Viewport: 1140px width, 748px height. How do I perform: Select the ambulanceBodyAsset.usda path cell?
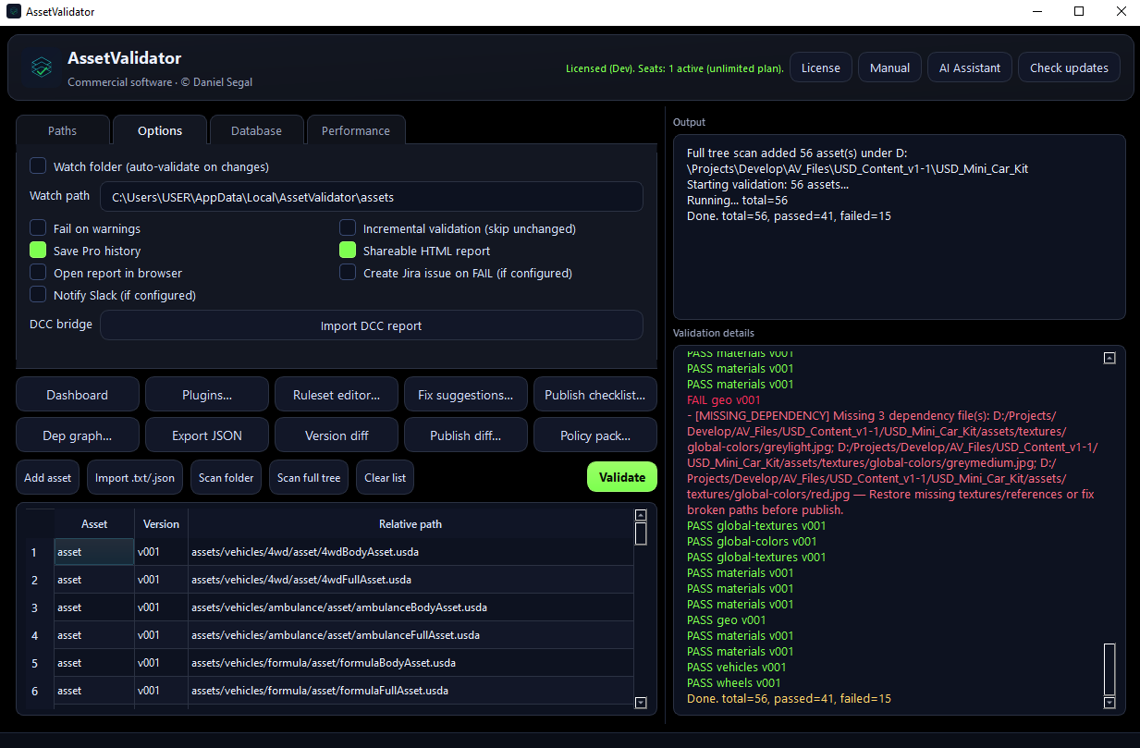pyautogui.click(x=411, y=607)
